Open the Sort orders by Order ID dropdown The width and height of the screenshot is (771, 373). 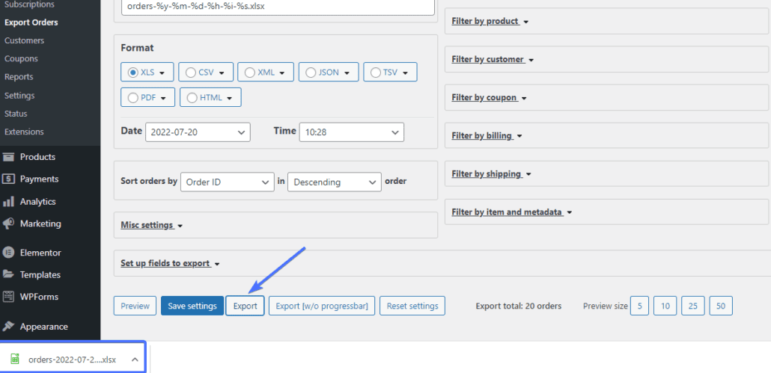click(227, 182)
